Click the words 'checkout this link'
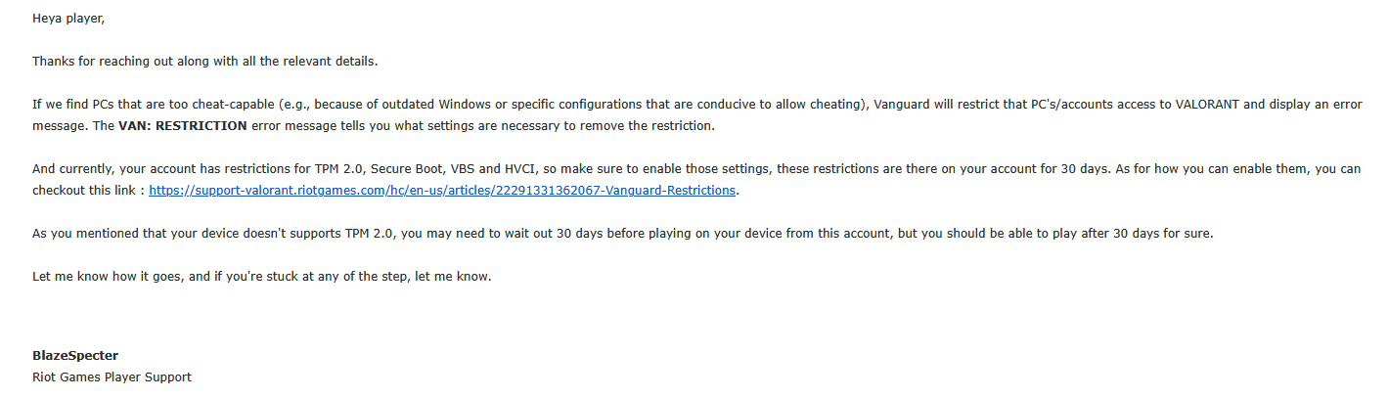Viewport: 1389px width, 398px height. click(x=86, y=191)
